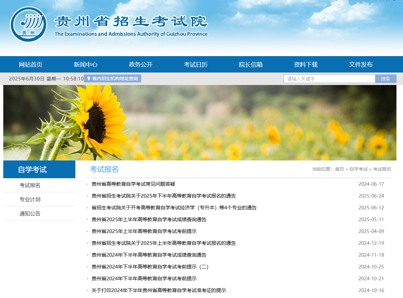Select 考试报名 in the left sidebar

(x=30, y=185)
